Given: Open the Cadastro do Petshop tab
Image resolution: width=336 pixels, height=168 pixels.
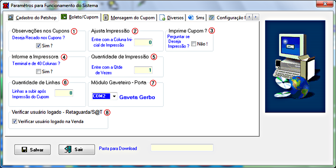Looking at the screenshot, I should [32, 18].
